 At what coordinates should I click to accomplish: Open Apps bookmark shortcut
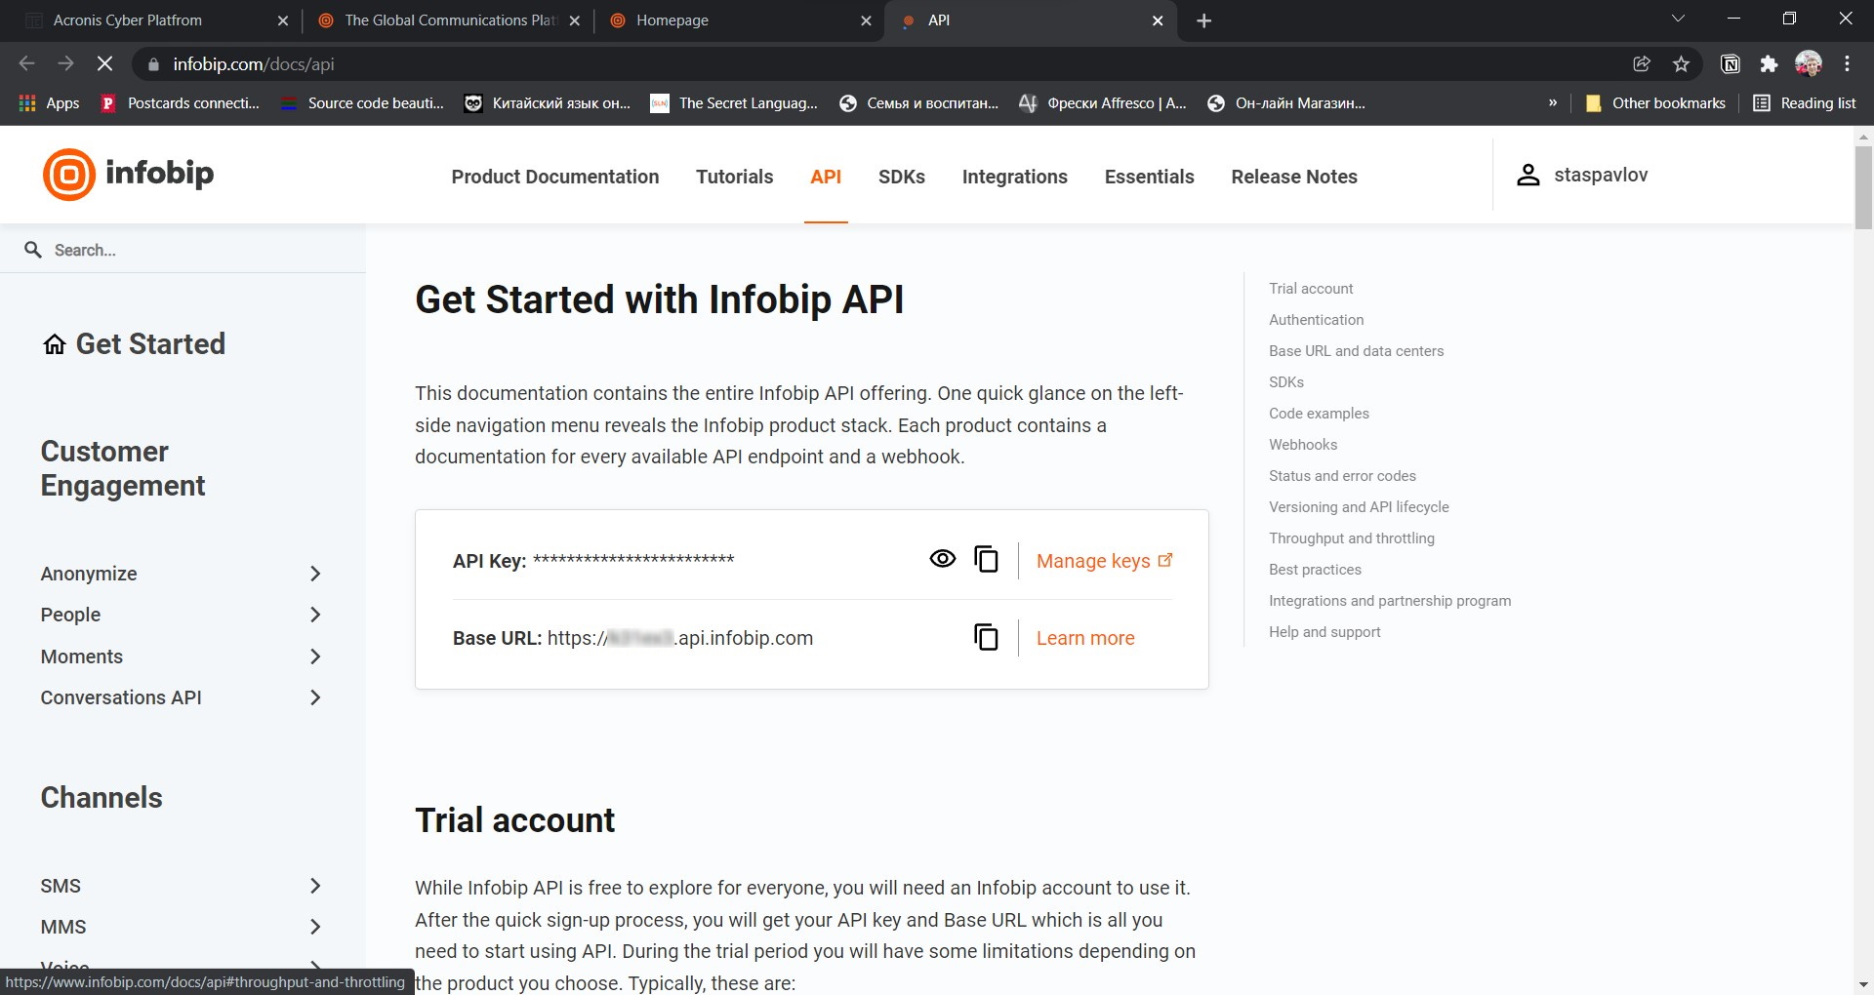click(50, 102)
